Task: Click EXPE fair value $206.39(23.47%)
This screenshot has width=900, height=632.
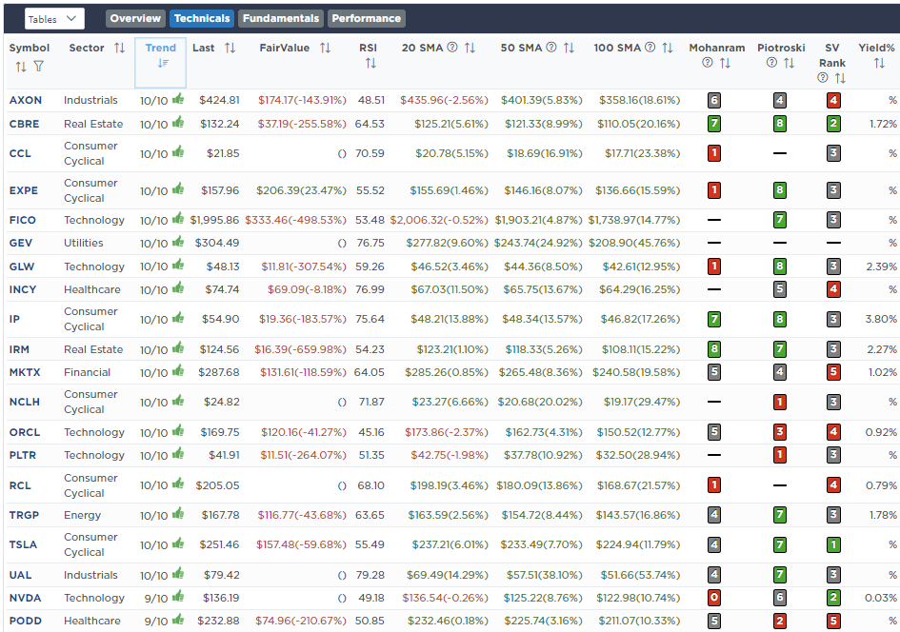Action: (301, 189)
